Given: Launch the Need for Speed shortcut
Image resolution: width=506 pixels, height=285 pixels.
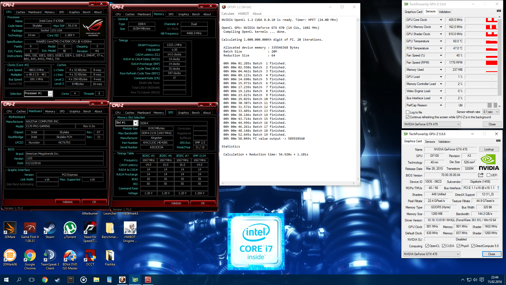Looking at the screenshot, I should 90,232.
